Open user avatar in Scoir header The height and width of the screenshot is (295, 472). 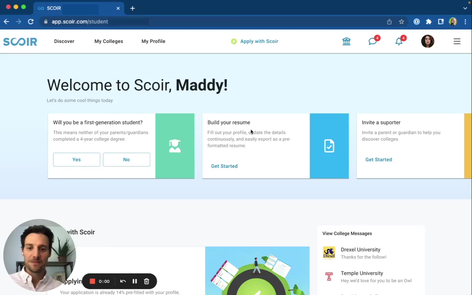tap(427, 41)
